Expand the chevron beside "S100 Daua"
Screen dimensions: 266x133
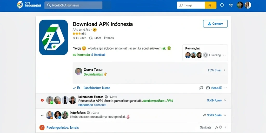click(x=225, y=115)
